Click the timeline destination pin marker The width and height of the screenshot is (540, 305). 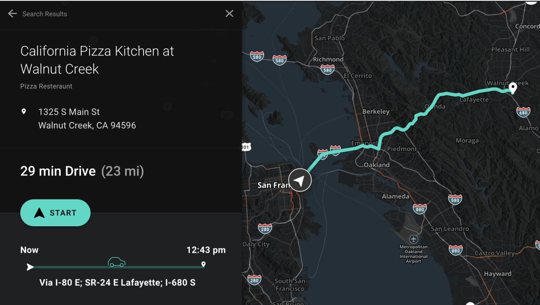pyautogui.click(x=203, y=265)
